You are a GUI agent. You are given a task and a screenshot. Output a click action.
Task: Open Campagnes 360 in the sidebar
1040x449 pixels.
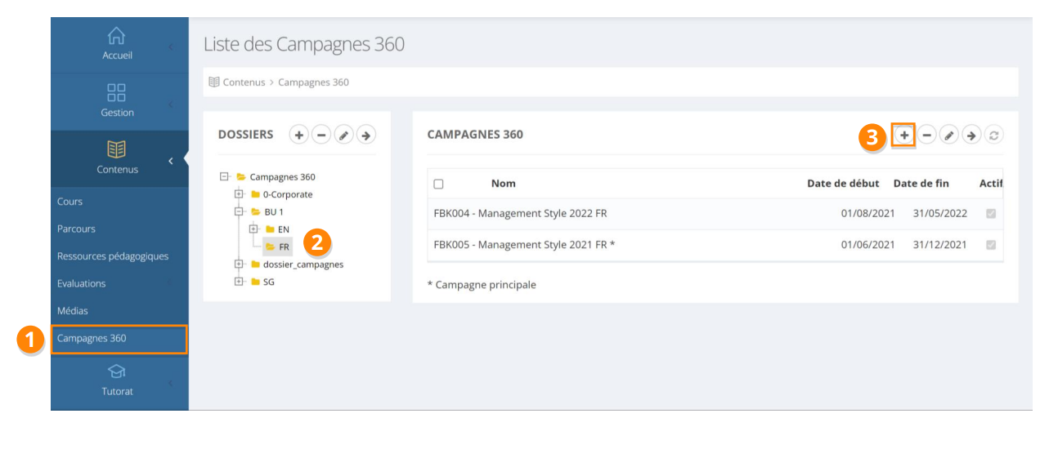coord(92,338)
